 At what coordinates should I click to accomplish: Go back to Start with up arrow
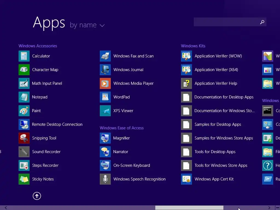tap(37, 196)
